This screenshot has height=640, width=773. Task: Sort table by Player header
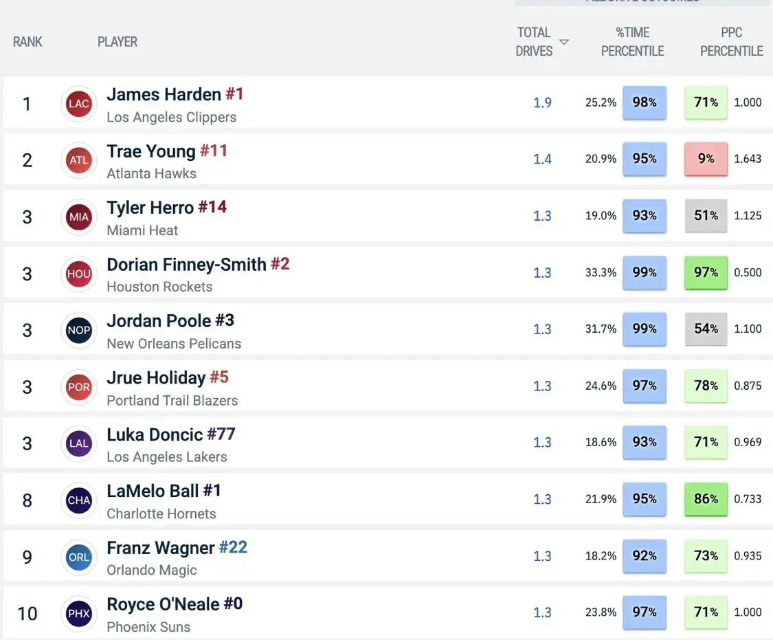117,42
